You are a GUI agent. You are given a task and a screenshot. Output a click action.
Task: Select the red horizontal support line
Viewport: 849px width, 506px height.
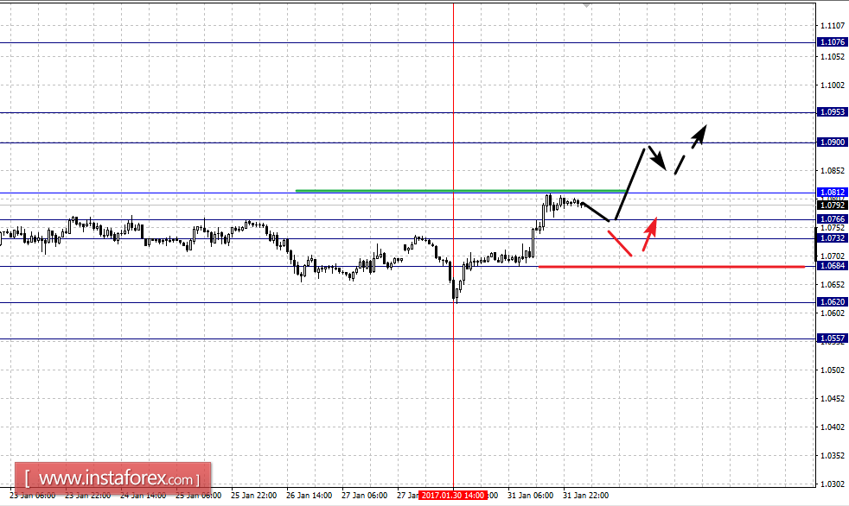672,267
